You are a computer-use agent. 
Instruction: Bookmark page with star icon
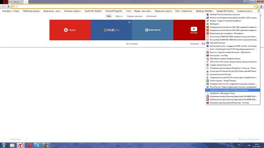(x=255, y=7)
